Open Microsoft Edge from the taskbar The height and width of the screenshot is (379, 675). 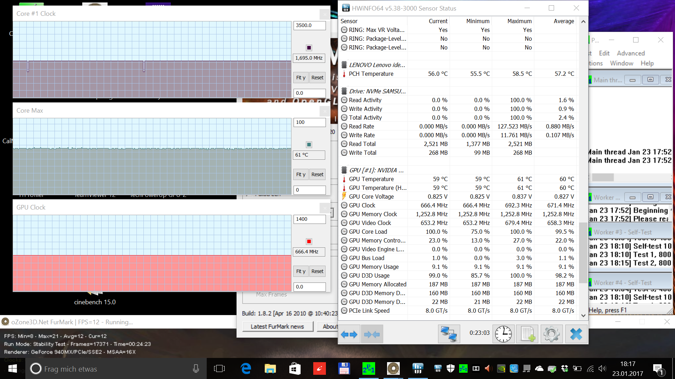click(x=246, y=368)
